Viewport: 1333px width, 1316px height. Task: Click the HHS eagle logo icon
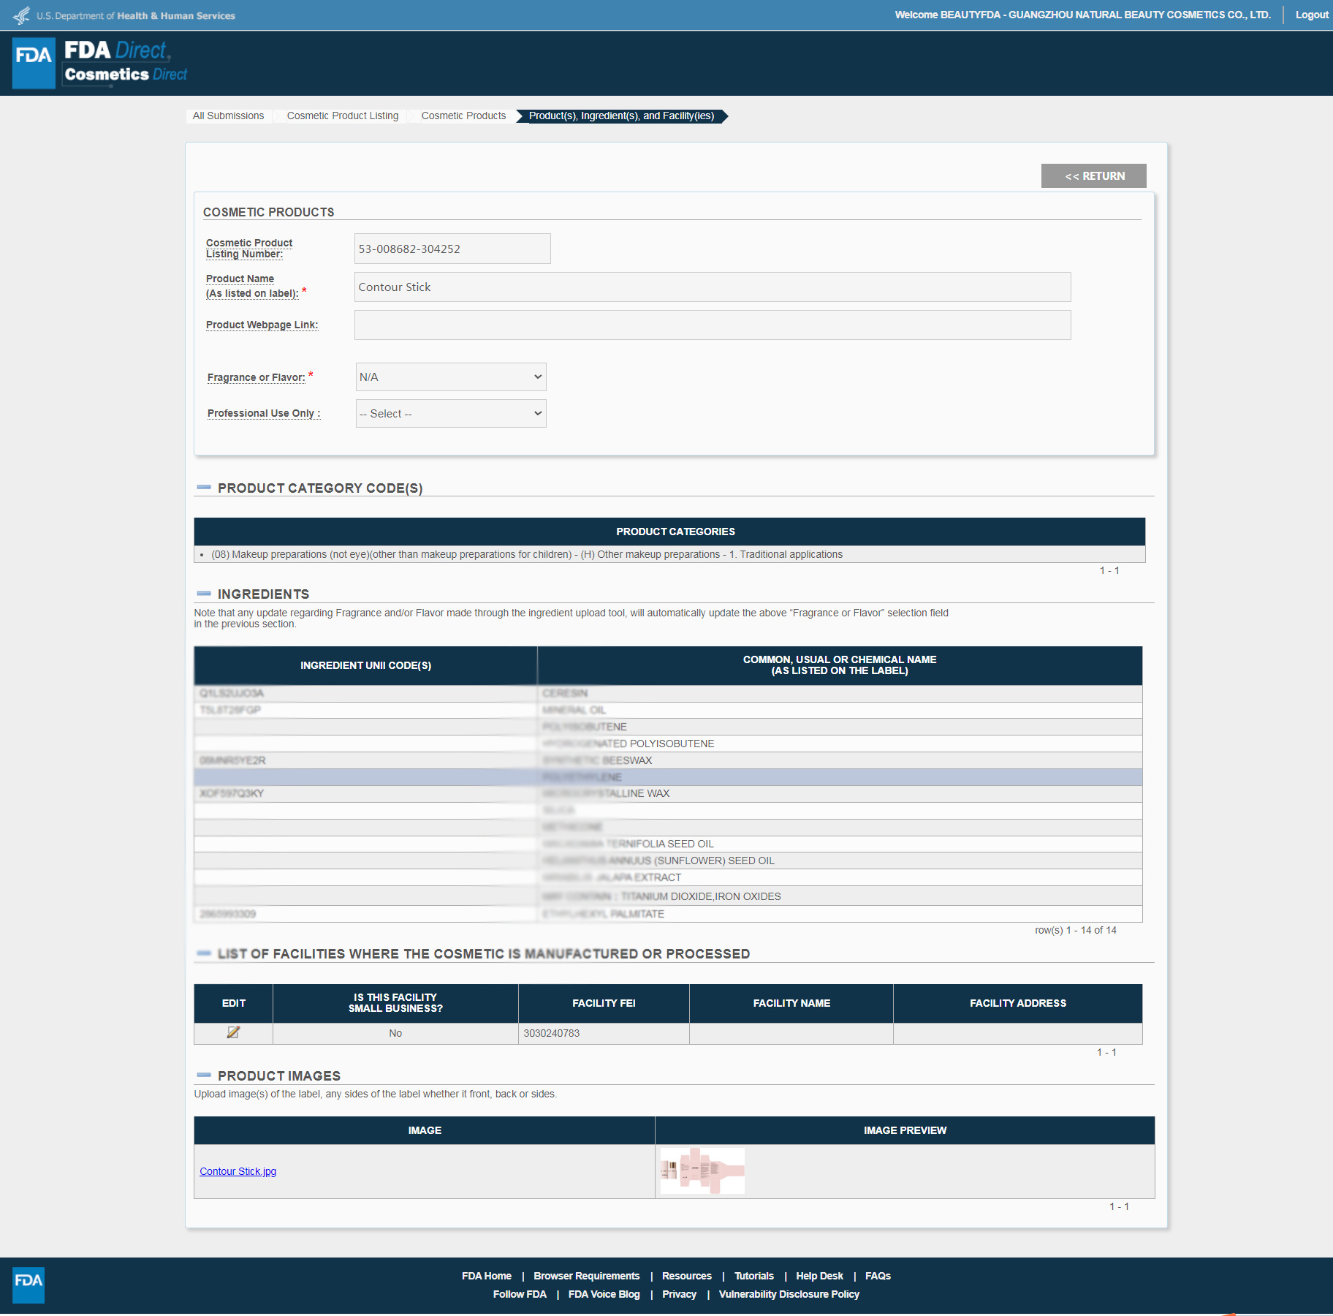21,15
